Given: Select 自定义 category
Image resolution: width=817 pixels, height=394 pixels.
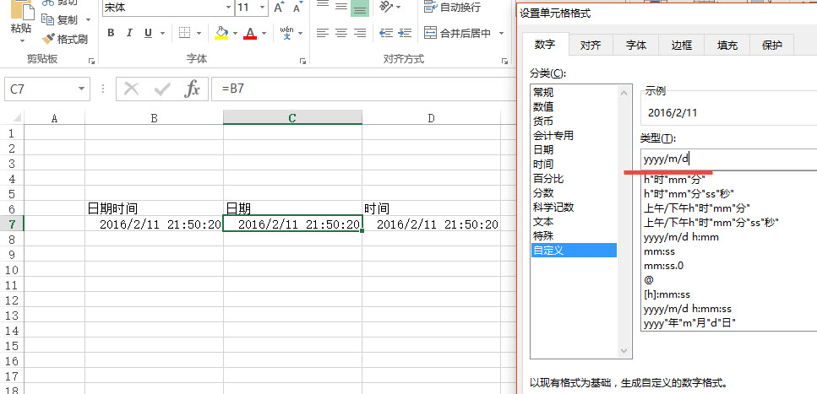Looking at the screenshot, I should pyautogui.click(x=574, y=251).
